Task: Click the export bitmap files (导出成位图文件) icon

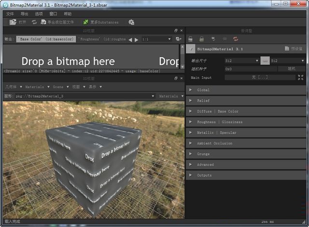Action: click(43, 22)
